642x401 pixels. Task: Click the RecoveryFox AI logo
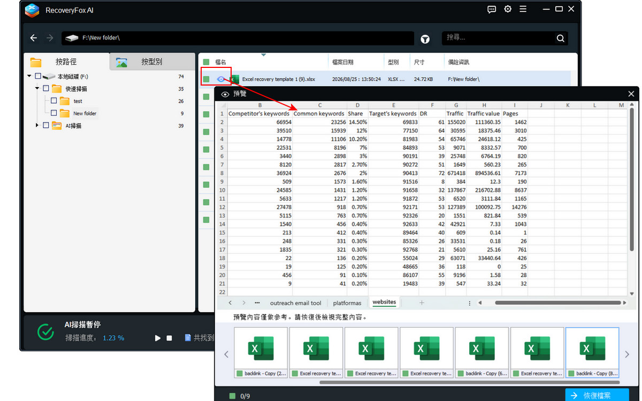pyautogui.click(x=33, y=10)
